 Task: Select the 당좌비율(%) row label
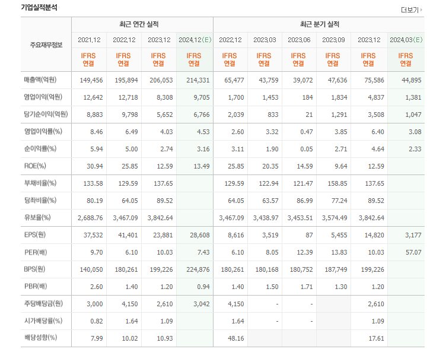(40, 200)
